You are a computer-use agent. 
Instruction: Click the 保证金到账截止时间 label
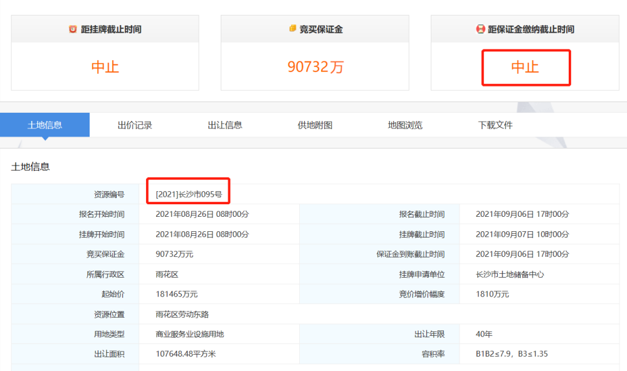coord(411,254)
